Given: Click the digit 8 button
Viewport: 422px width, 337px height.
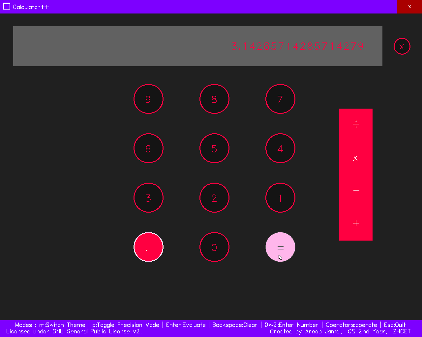Looking at the screenshot, I should pyautogui.click(x=214, y=99).
